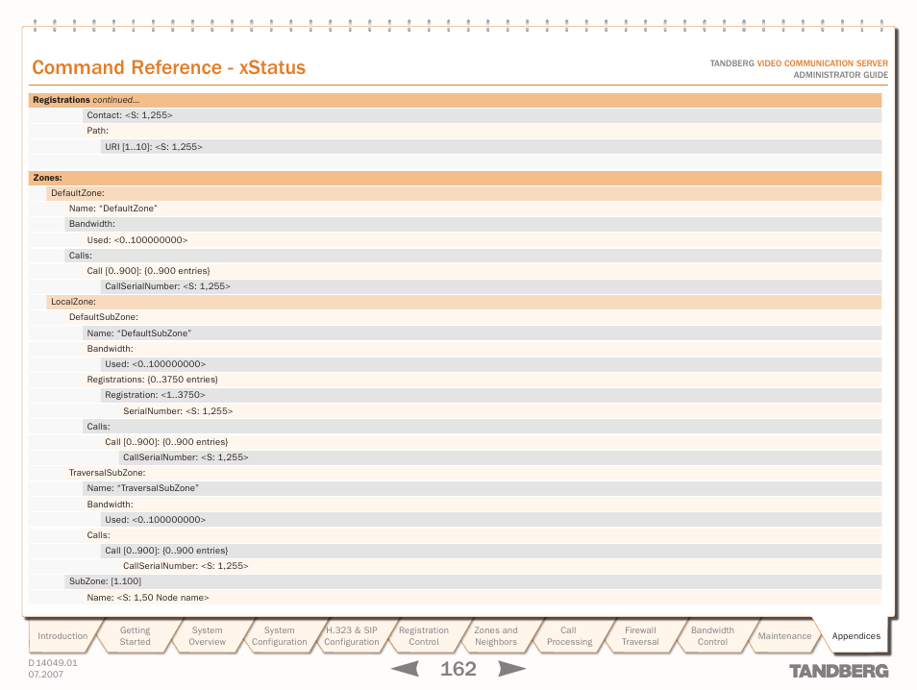Click 'SerialNumber: <S: 1,255>' row
The height and width of the screenshot is (690, 917).
(500, 411)
